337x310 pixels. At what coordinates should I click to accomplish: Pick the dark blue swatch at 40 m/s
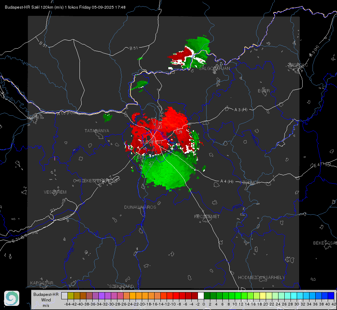click(331, 296)
